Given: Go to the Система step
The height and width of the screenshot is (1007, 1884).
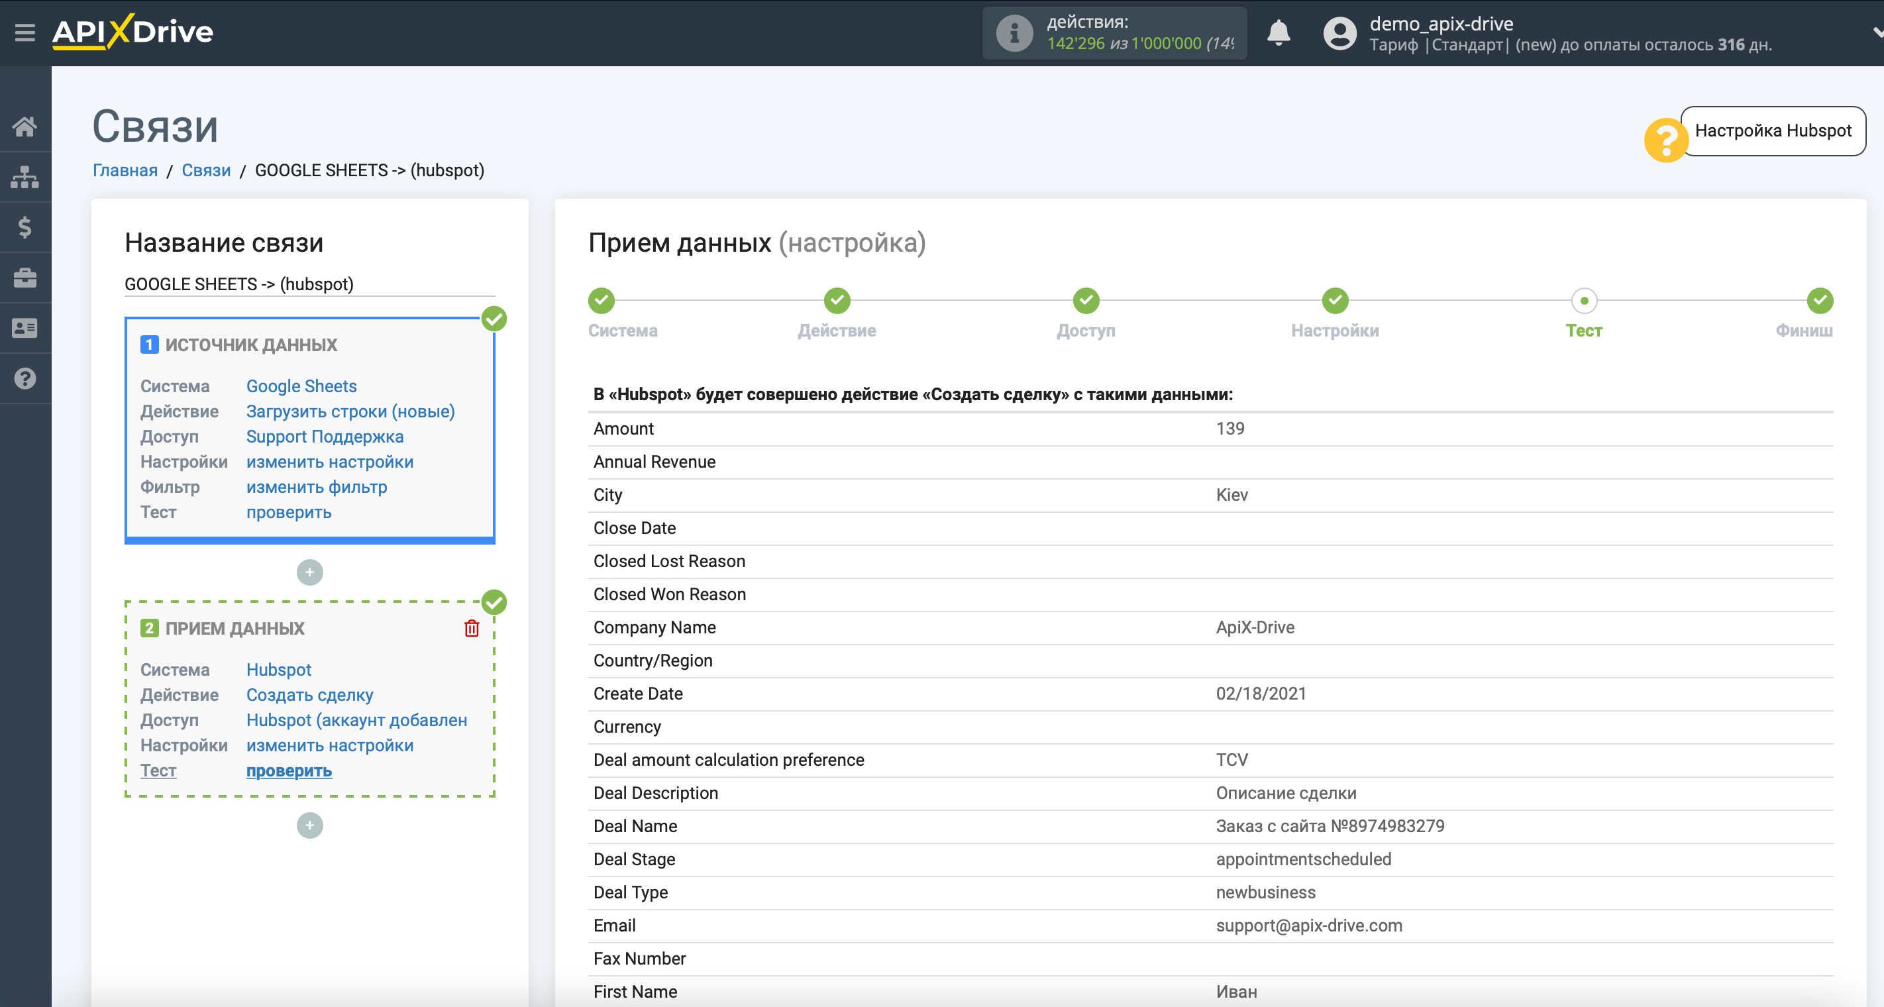Looking at the screenshot, I should [x=623, y=331].
